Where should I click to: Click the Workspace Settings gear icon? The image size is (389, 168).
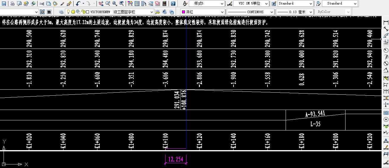coord(42,12)
